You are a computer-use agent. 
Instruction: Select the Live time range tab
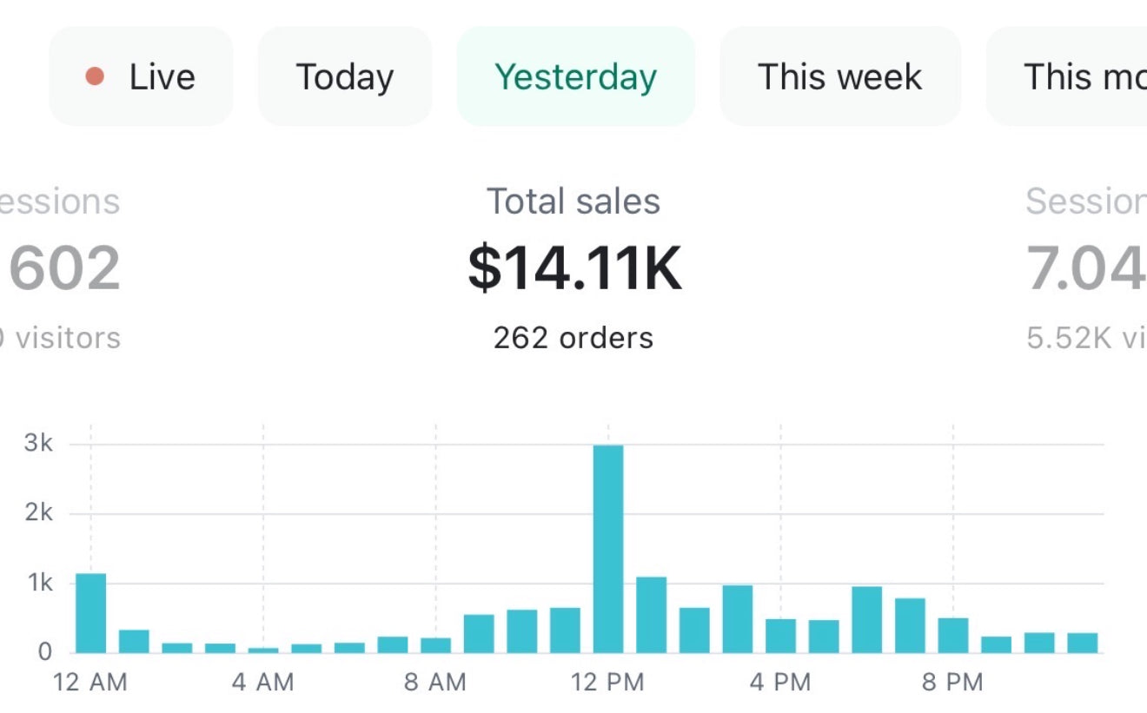pos(141,77)
